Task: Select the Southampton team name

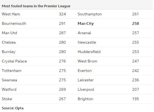Action: [x=90, y=14]
